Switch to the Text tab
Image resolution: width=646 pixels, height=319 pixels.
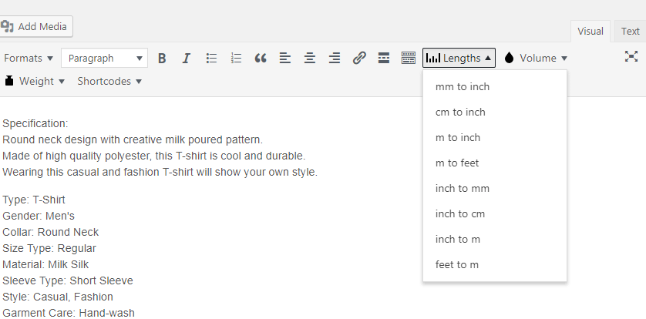(630, 32)
